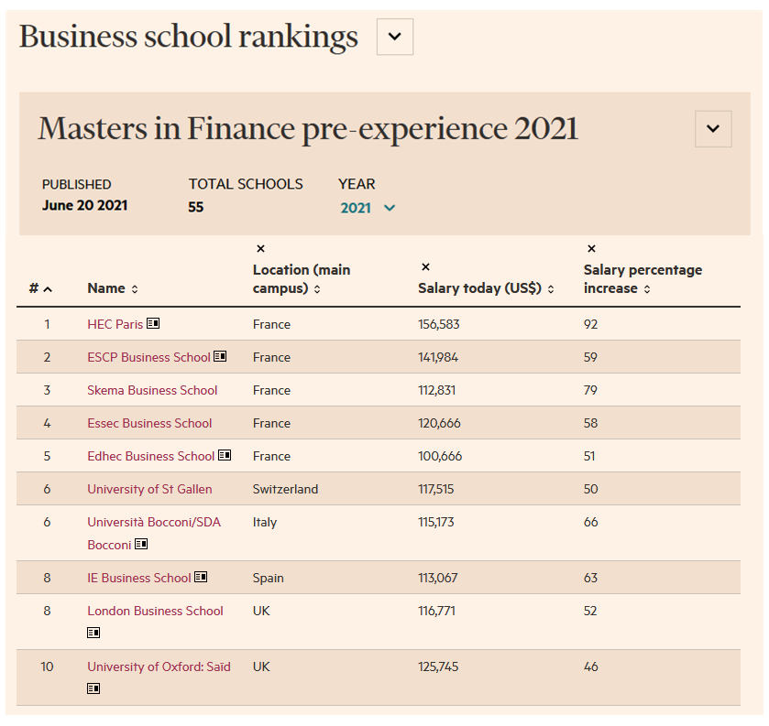Viewport: 769px width, 726px height.
Task: Sort table by rank number column
Action: pos(40,288)
